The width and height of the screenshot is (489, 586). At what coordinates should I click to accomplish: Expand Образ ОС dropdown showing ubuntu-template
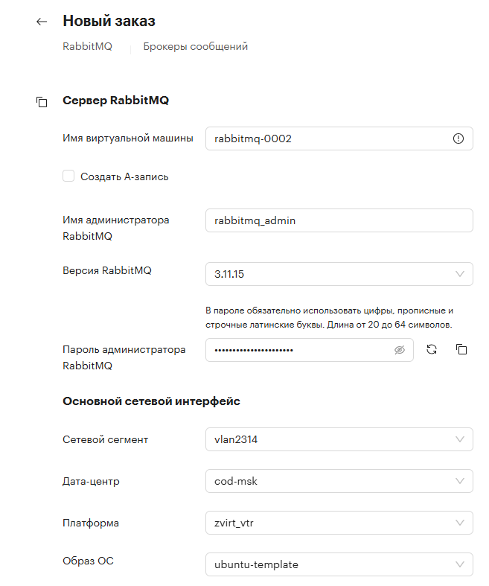(339, 564)
